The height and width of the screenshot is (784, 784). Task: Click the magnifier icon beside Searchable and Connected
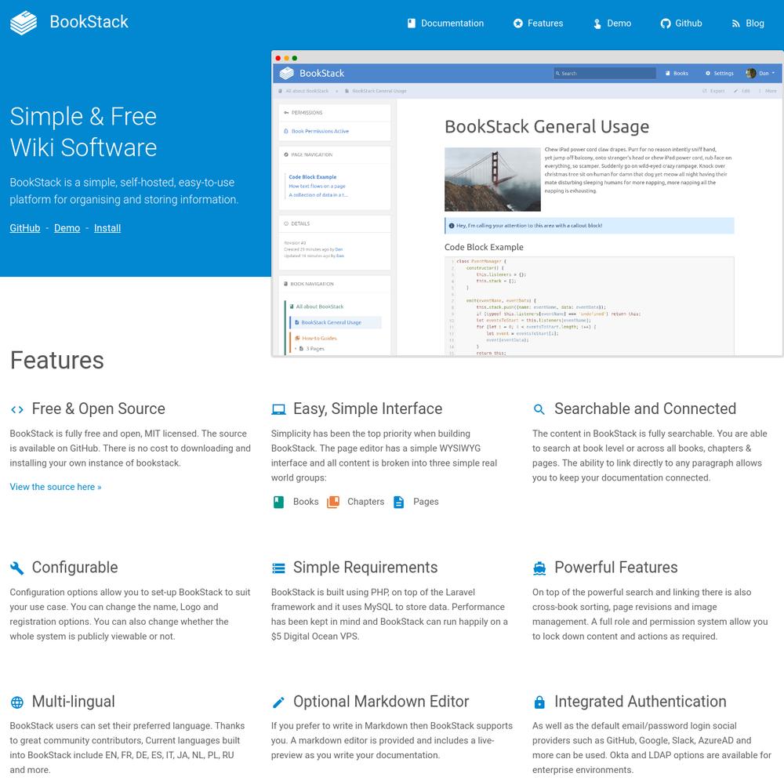(x=539, y=409)
